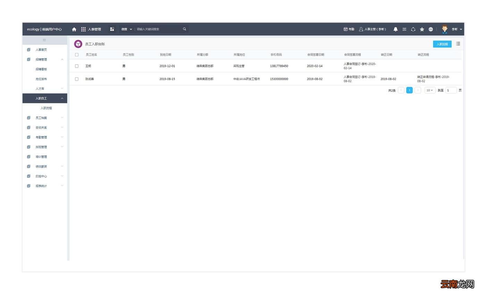Collapse sidebar with the hamburger icon

[x=44, y=40]
